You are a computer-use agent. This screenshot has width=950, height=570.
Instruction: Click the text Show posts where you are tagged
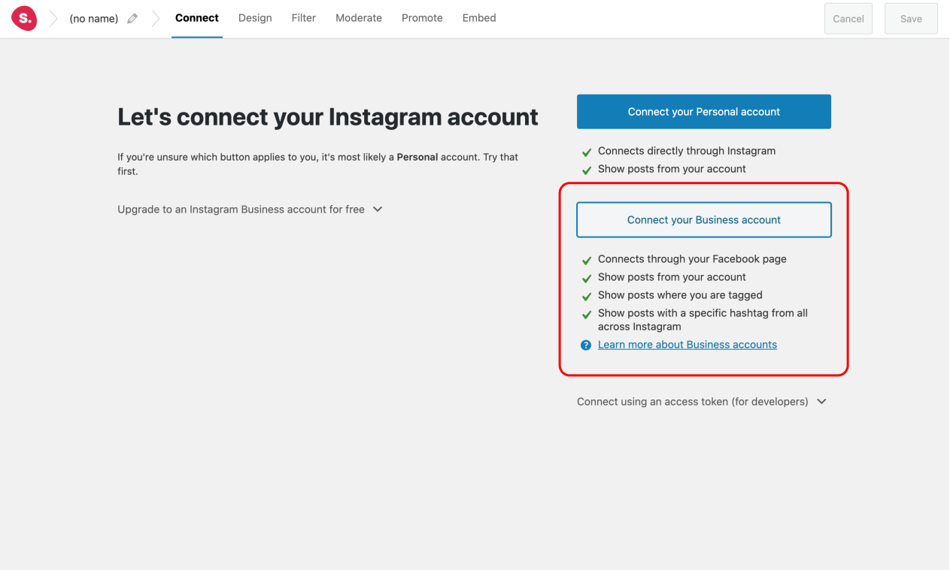coord(680,295)
